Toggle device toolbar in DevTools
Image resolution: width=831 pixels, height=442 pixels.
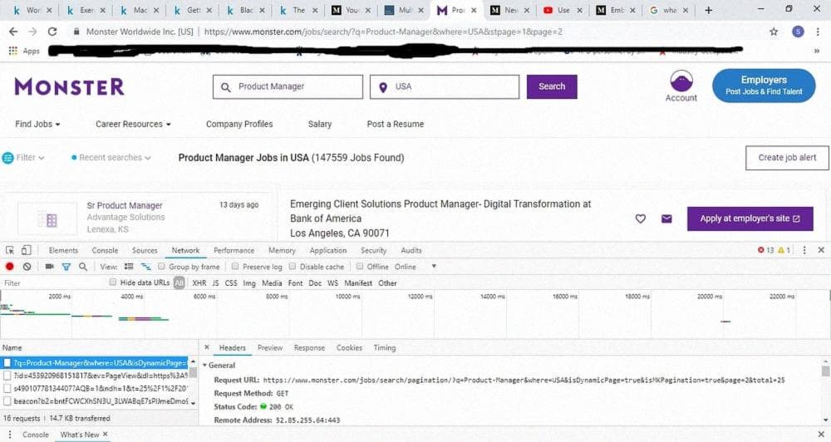click(26, 250)
